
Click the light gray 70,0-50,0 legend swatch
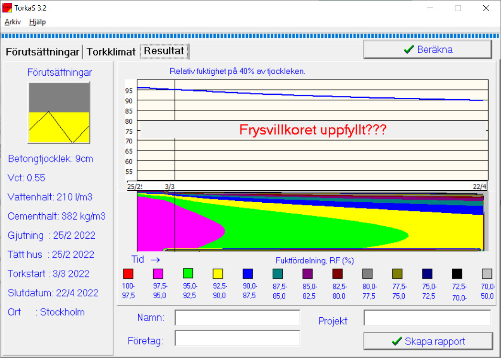487,274
